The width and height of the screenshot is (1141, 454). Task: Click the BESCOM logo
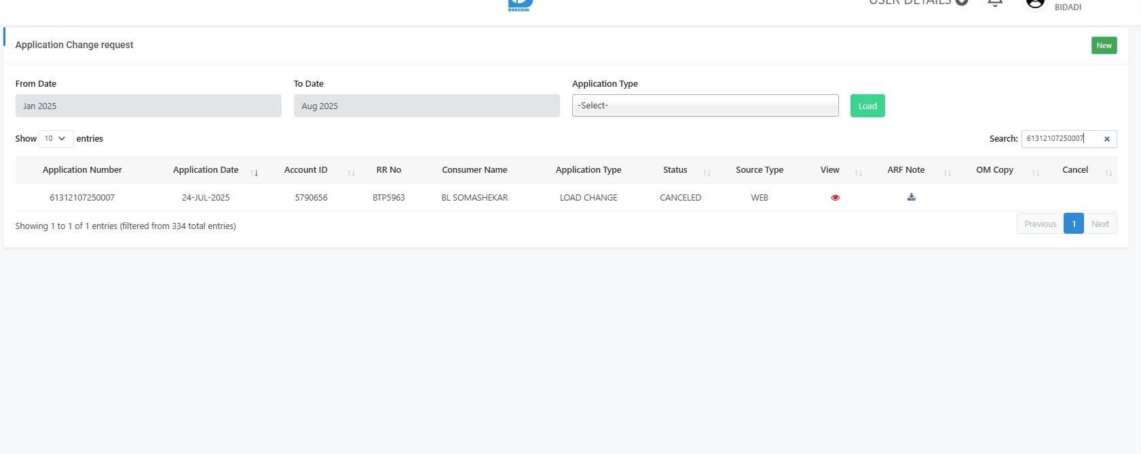tap(520, 5)
